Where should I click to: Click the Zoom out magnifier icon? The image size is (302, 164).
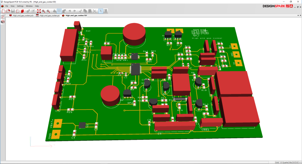[48, 11]
